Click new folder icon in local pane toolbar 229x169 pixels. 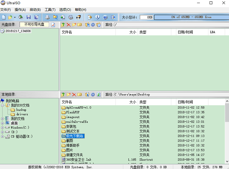pyautogui.click(x=68, y=95)
